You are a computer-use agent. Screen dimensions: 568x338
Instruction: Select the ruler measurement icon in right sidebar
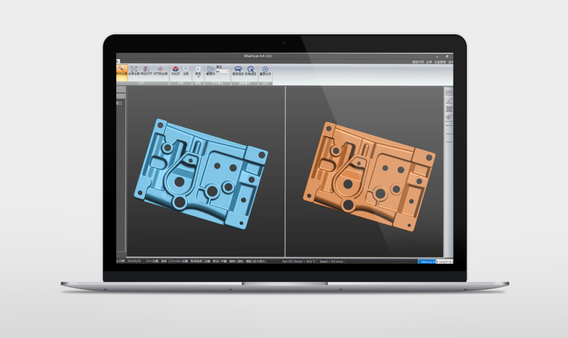click(x=450, y=93)
